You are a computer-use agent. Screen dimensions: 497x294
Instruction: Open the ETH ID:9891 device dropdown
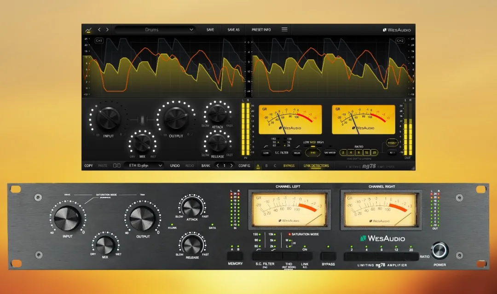(x=144, y=165)
